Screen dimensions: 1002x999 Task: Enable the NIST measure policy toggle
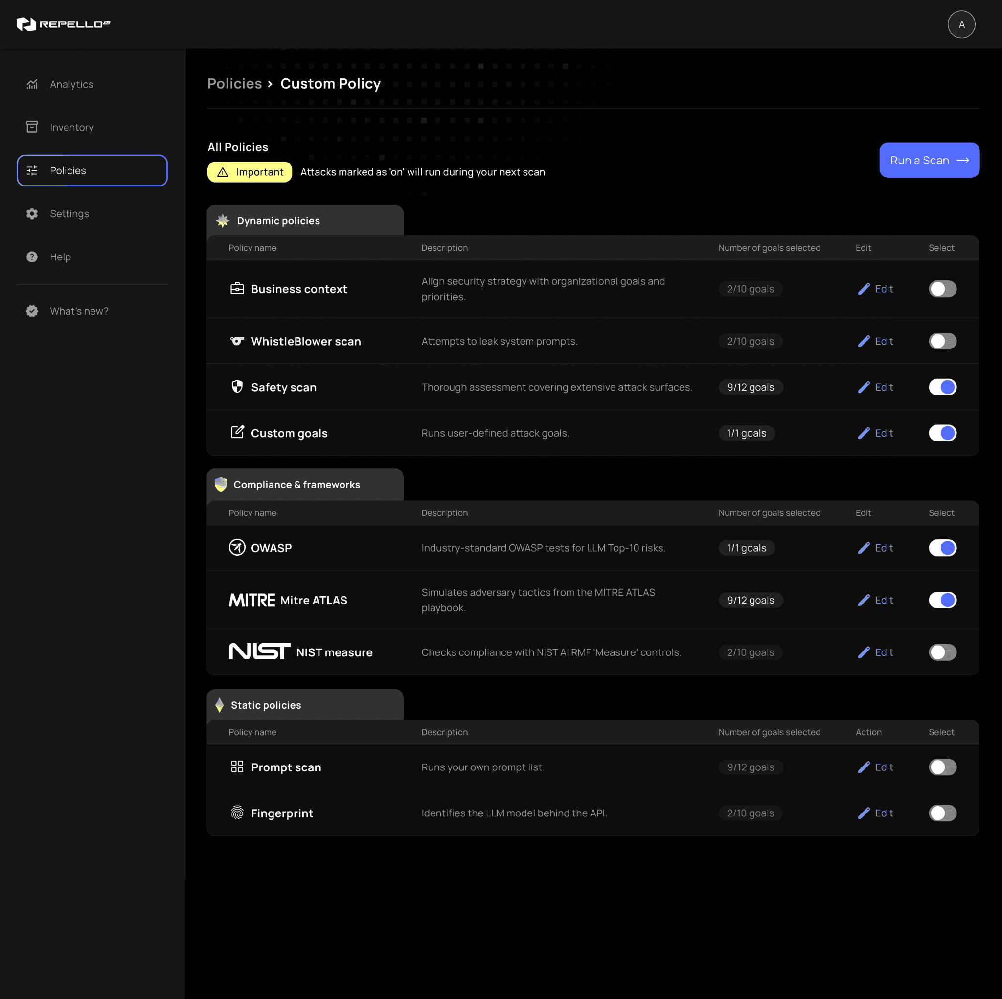[x=942, y=652]
